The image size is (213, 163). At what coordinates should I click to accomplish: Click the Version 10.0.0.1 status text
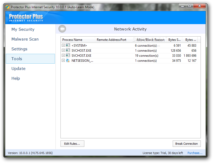point(30,153)
